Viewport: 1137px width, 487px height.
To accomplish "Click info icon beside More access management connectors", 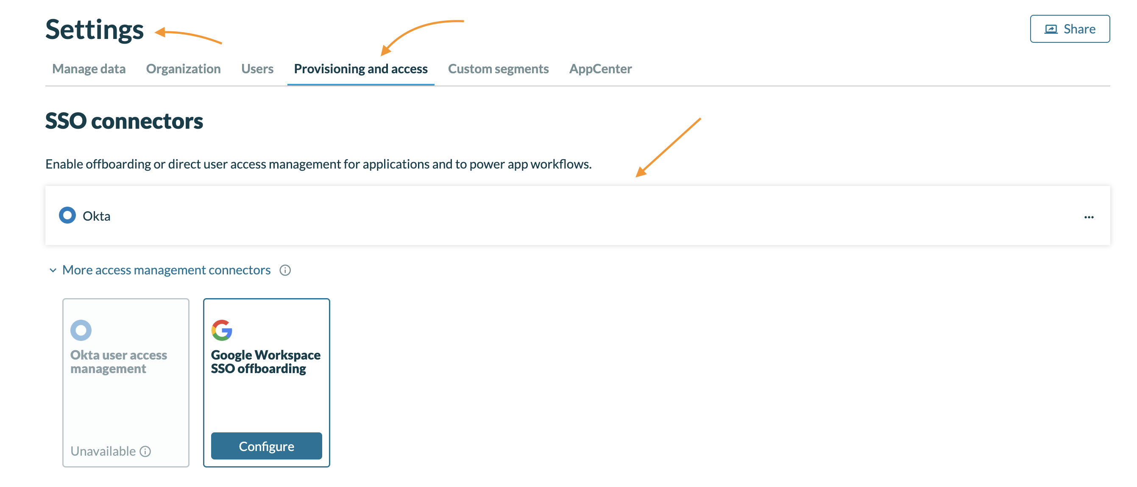I will [x=285, y=270].
